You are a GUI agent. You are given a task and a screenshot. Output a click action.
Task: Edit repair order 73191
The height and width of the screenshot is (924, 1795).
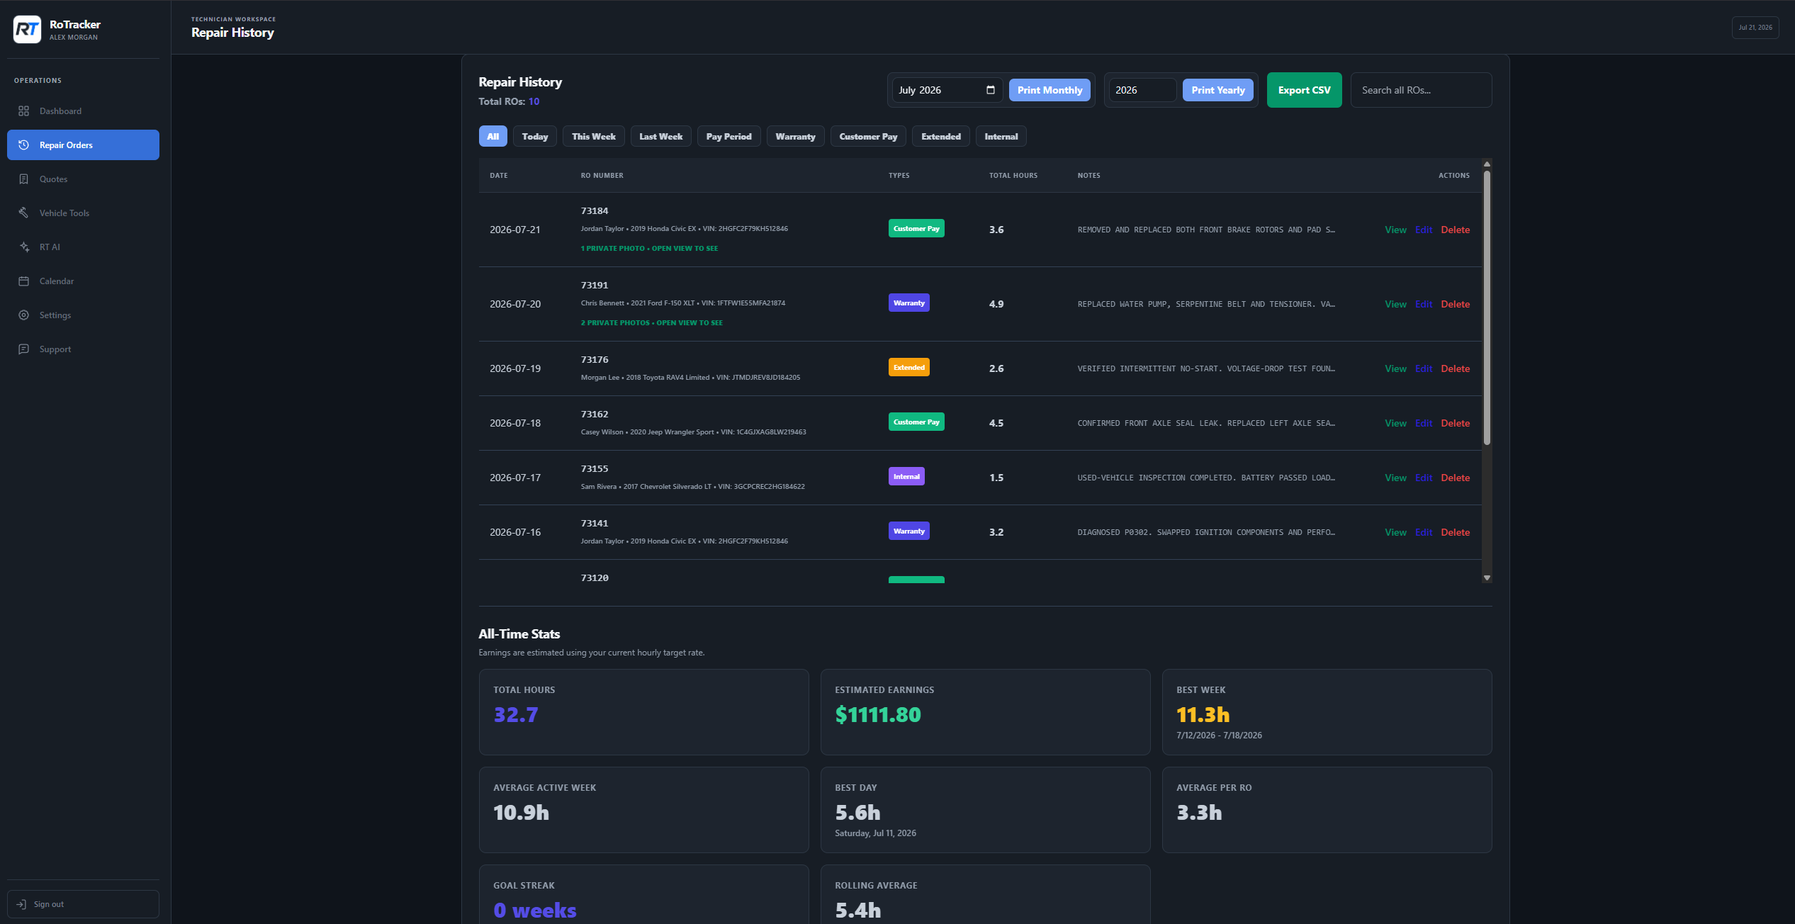coord(1424,304)
